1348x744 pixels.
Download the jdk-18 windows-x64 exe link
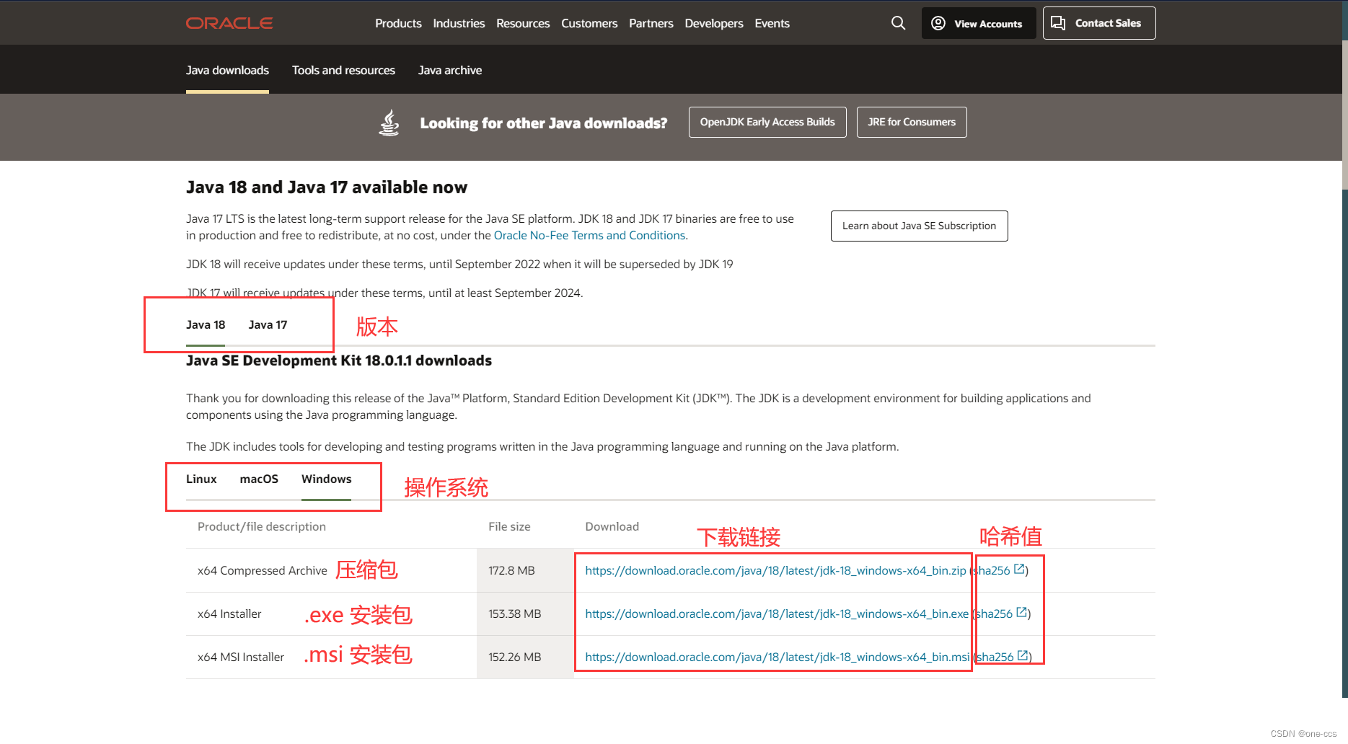coord(777,614)
